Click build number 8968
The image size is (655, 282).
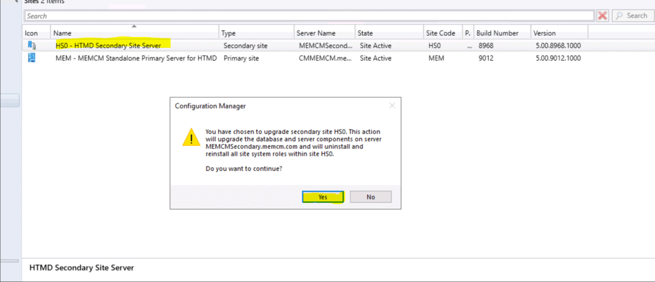[486, 45]
